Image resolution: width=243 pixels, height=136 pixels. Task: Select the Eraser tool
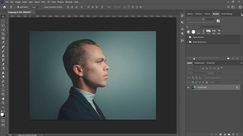[x=3, y=64]
